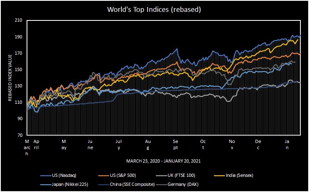Click the 70 value on the y-axis

(x=20, y=135)
